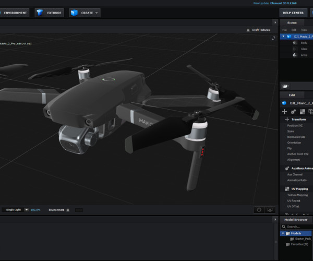Click the Alignment property label
This screenshot has width=313, height=261.
tap(293, 160)
